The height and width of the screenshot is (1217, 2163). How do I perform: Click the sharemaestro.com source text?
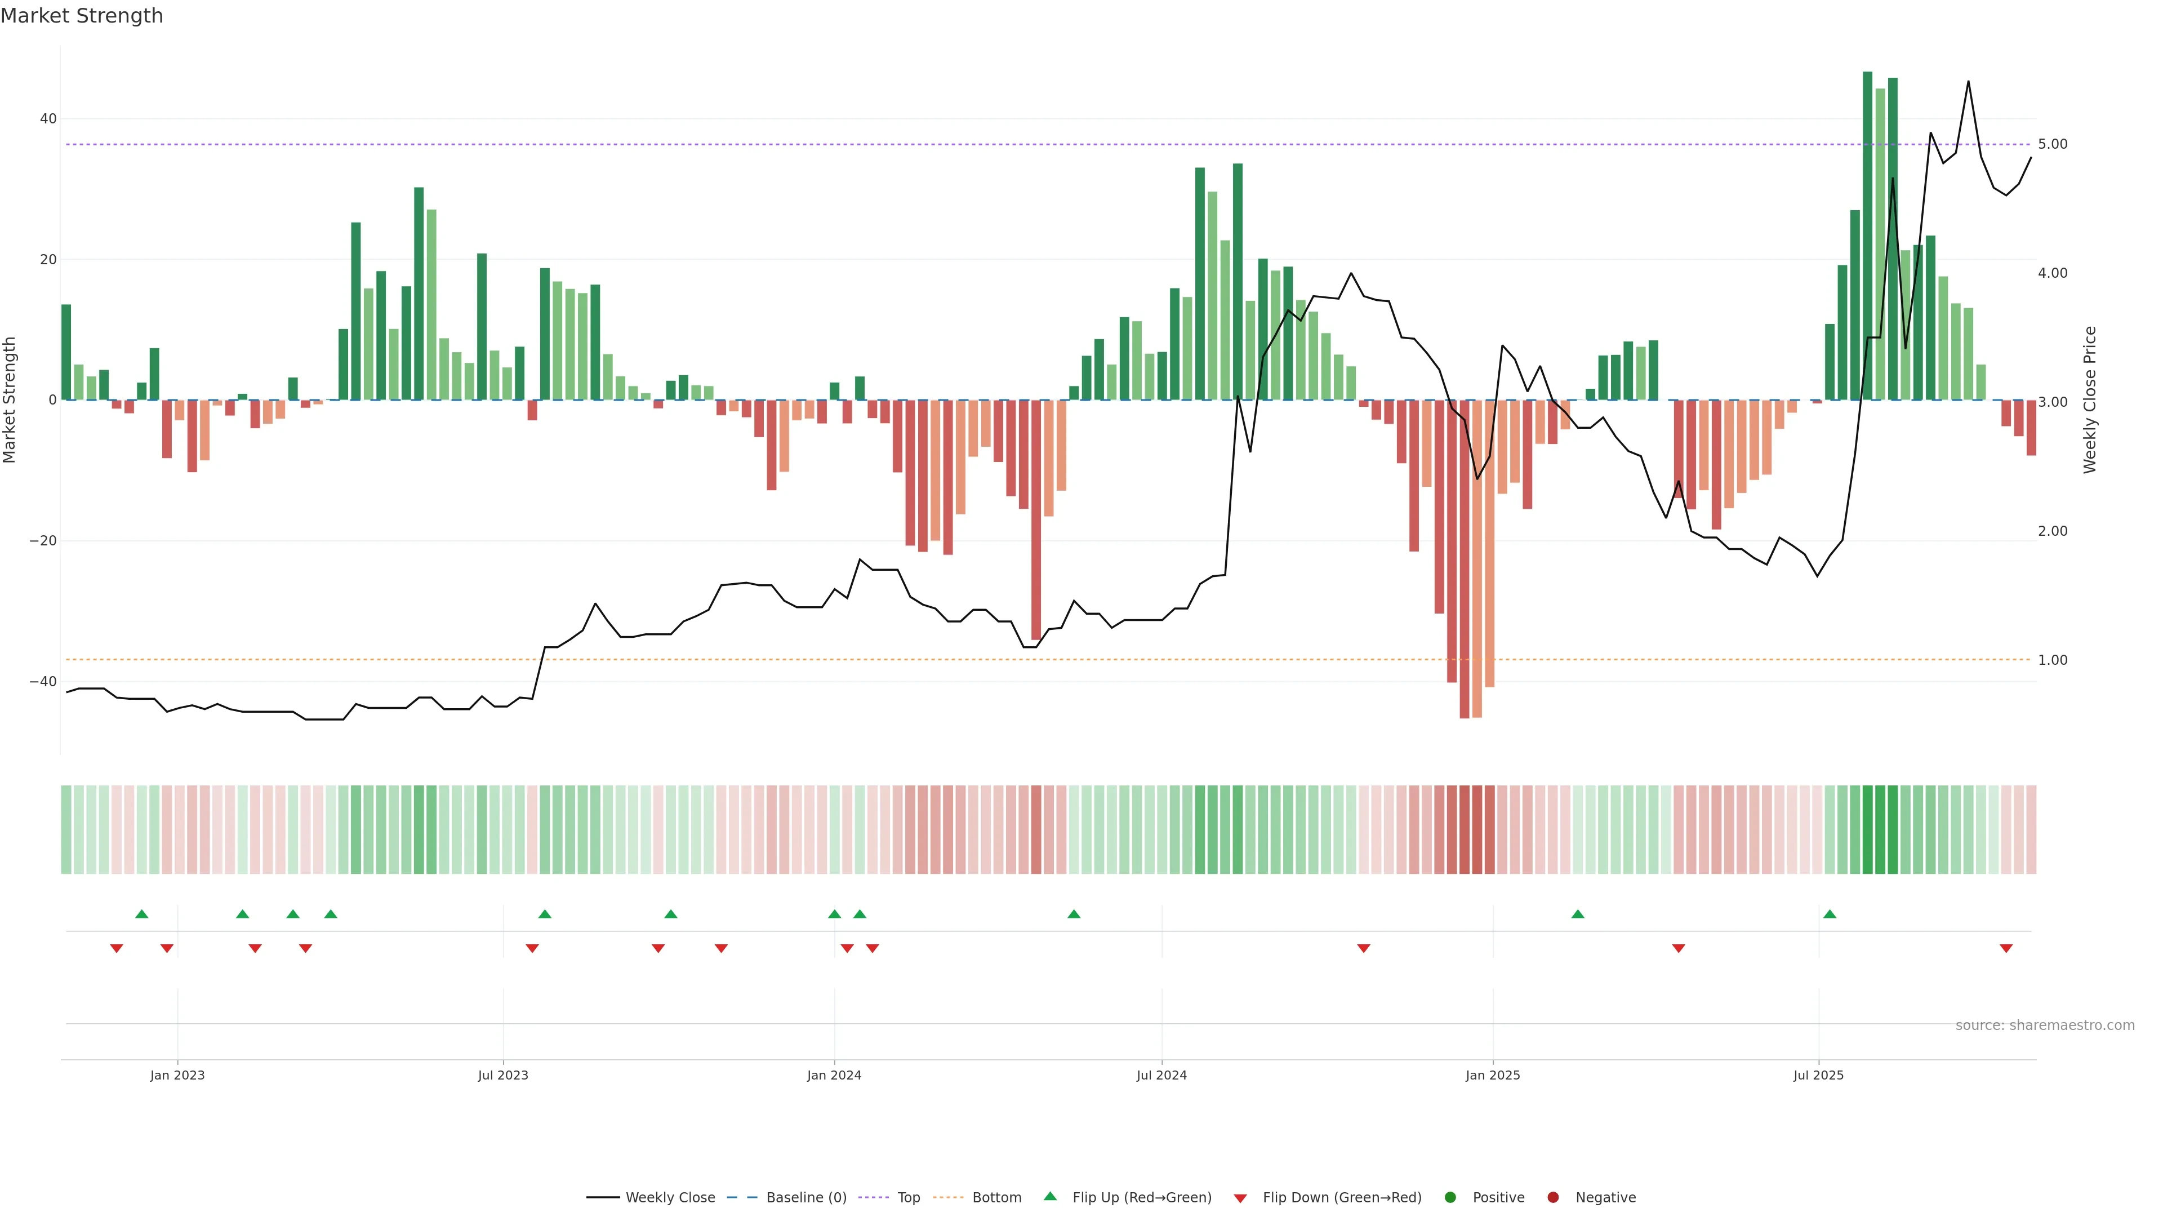tap(2045, 1025)
